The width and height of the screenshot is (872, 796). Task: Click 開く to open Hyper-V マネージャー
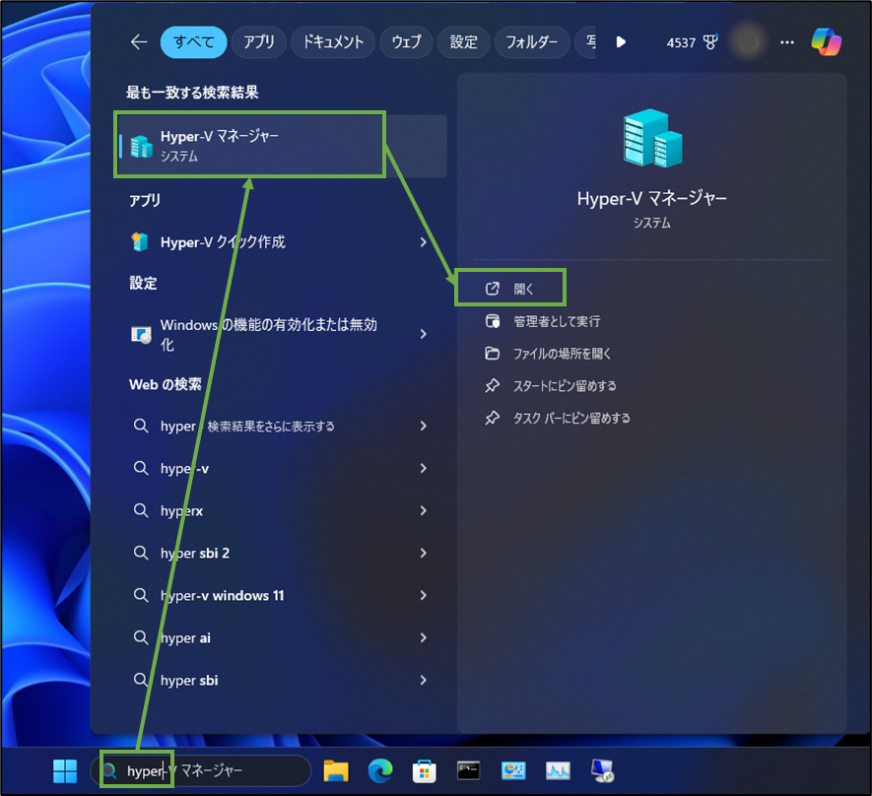tap(522, 288)
